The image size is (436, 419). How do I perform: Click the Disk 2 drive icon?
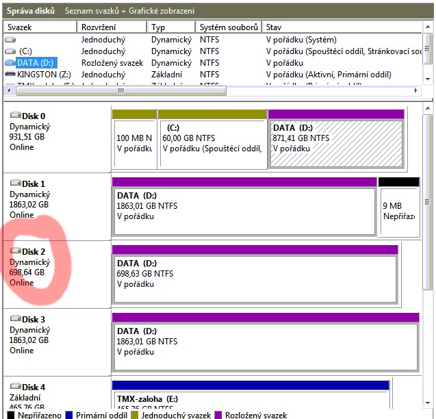(x=15, y=251)
